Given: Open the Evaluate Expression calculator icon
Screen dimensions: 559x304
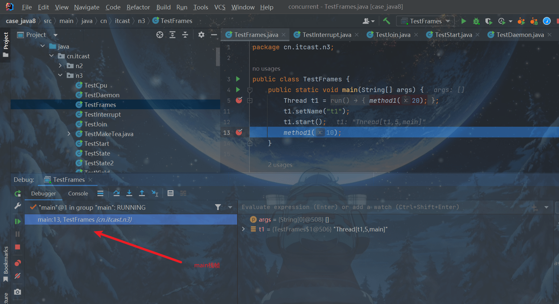Looking at the screenshot, I should [x=171, y=193].
